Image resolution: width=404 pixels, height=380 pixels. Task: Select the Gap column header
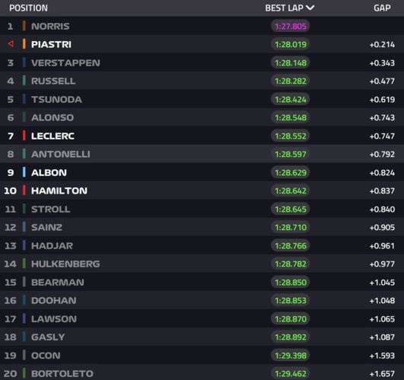[x=382, y=8]
